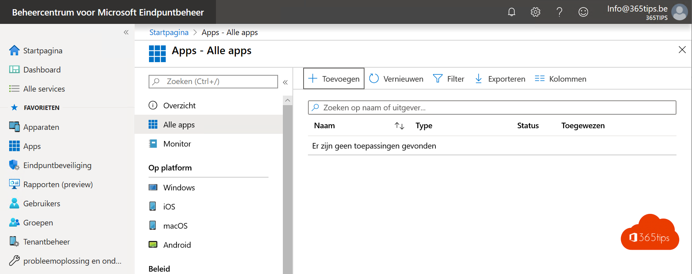Open settings gear icon in header
The image size is (692, 274).
click(535, 12)
